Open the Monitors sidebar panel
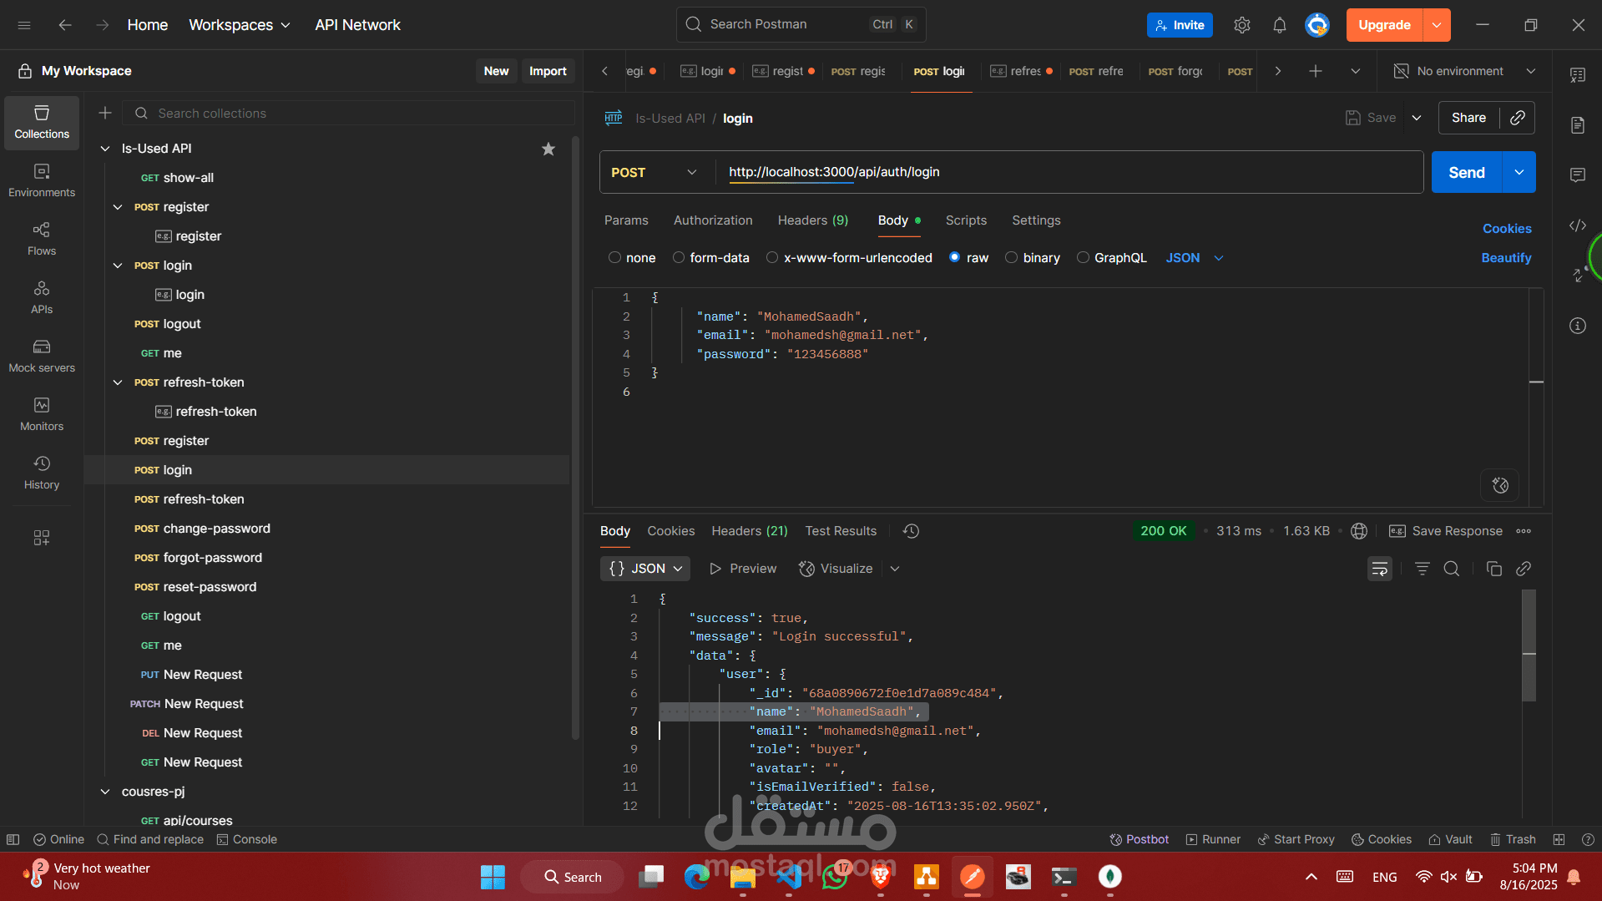Viewport: 1602px width, 901px height. point(42,414)
